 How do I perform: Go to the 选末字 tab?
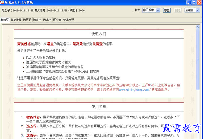coord(47,20)
